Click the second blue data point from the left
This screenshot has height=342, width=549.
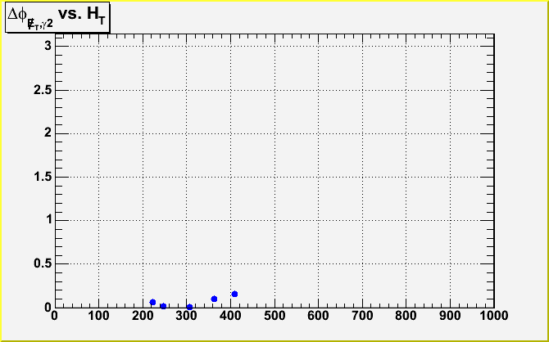(x=163, y=306)
